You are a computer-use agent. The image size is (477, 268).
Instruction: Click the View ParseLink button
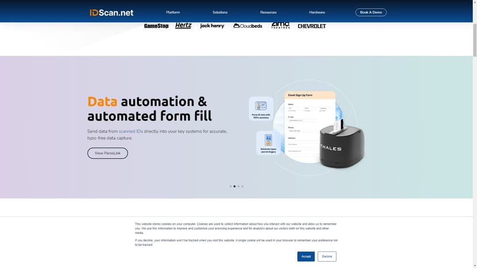click(108, 153)
